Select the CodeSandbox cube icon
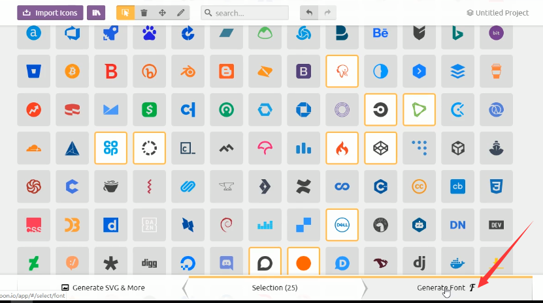543x303 pixels. coord(458,148)
